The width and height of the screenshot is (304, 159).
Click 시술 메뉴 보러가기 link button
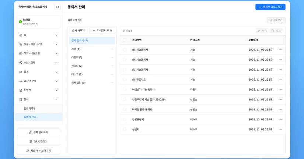click(x=38, y=151)
